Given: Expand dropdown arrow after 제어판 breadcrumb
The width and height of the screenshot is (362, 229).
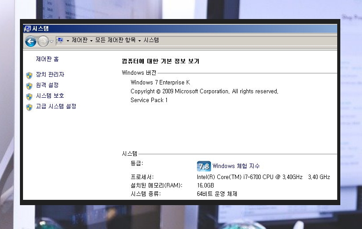Looking at the screenshot, I should 92,41.
